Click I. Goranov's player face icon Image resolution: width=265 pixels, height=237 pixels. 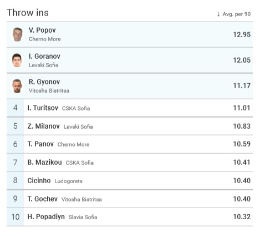[x=17, y=60]
